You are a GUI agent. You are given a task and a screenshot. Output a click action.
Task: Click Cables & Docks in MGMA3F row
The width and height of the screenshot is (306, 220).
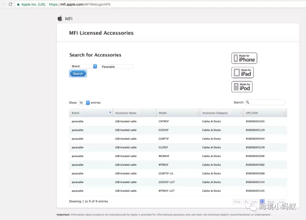(211, 156)
